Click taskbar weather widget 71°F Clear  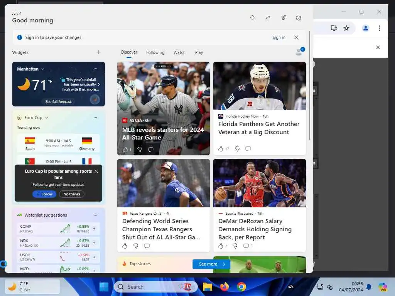32,287
